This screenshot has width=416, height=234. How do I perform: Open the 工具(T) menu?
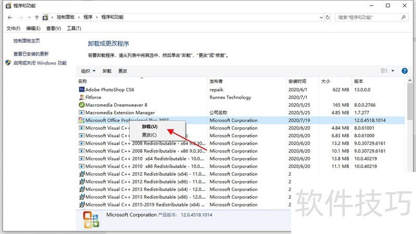point(74,29)
